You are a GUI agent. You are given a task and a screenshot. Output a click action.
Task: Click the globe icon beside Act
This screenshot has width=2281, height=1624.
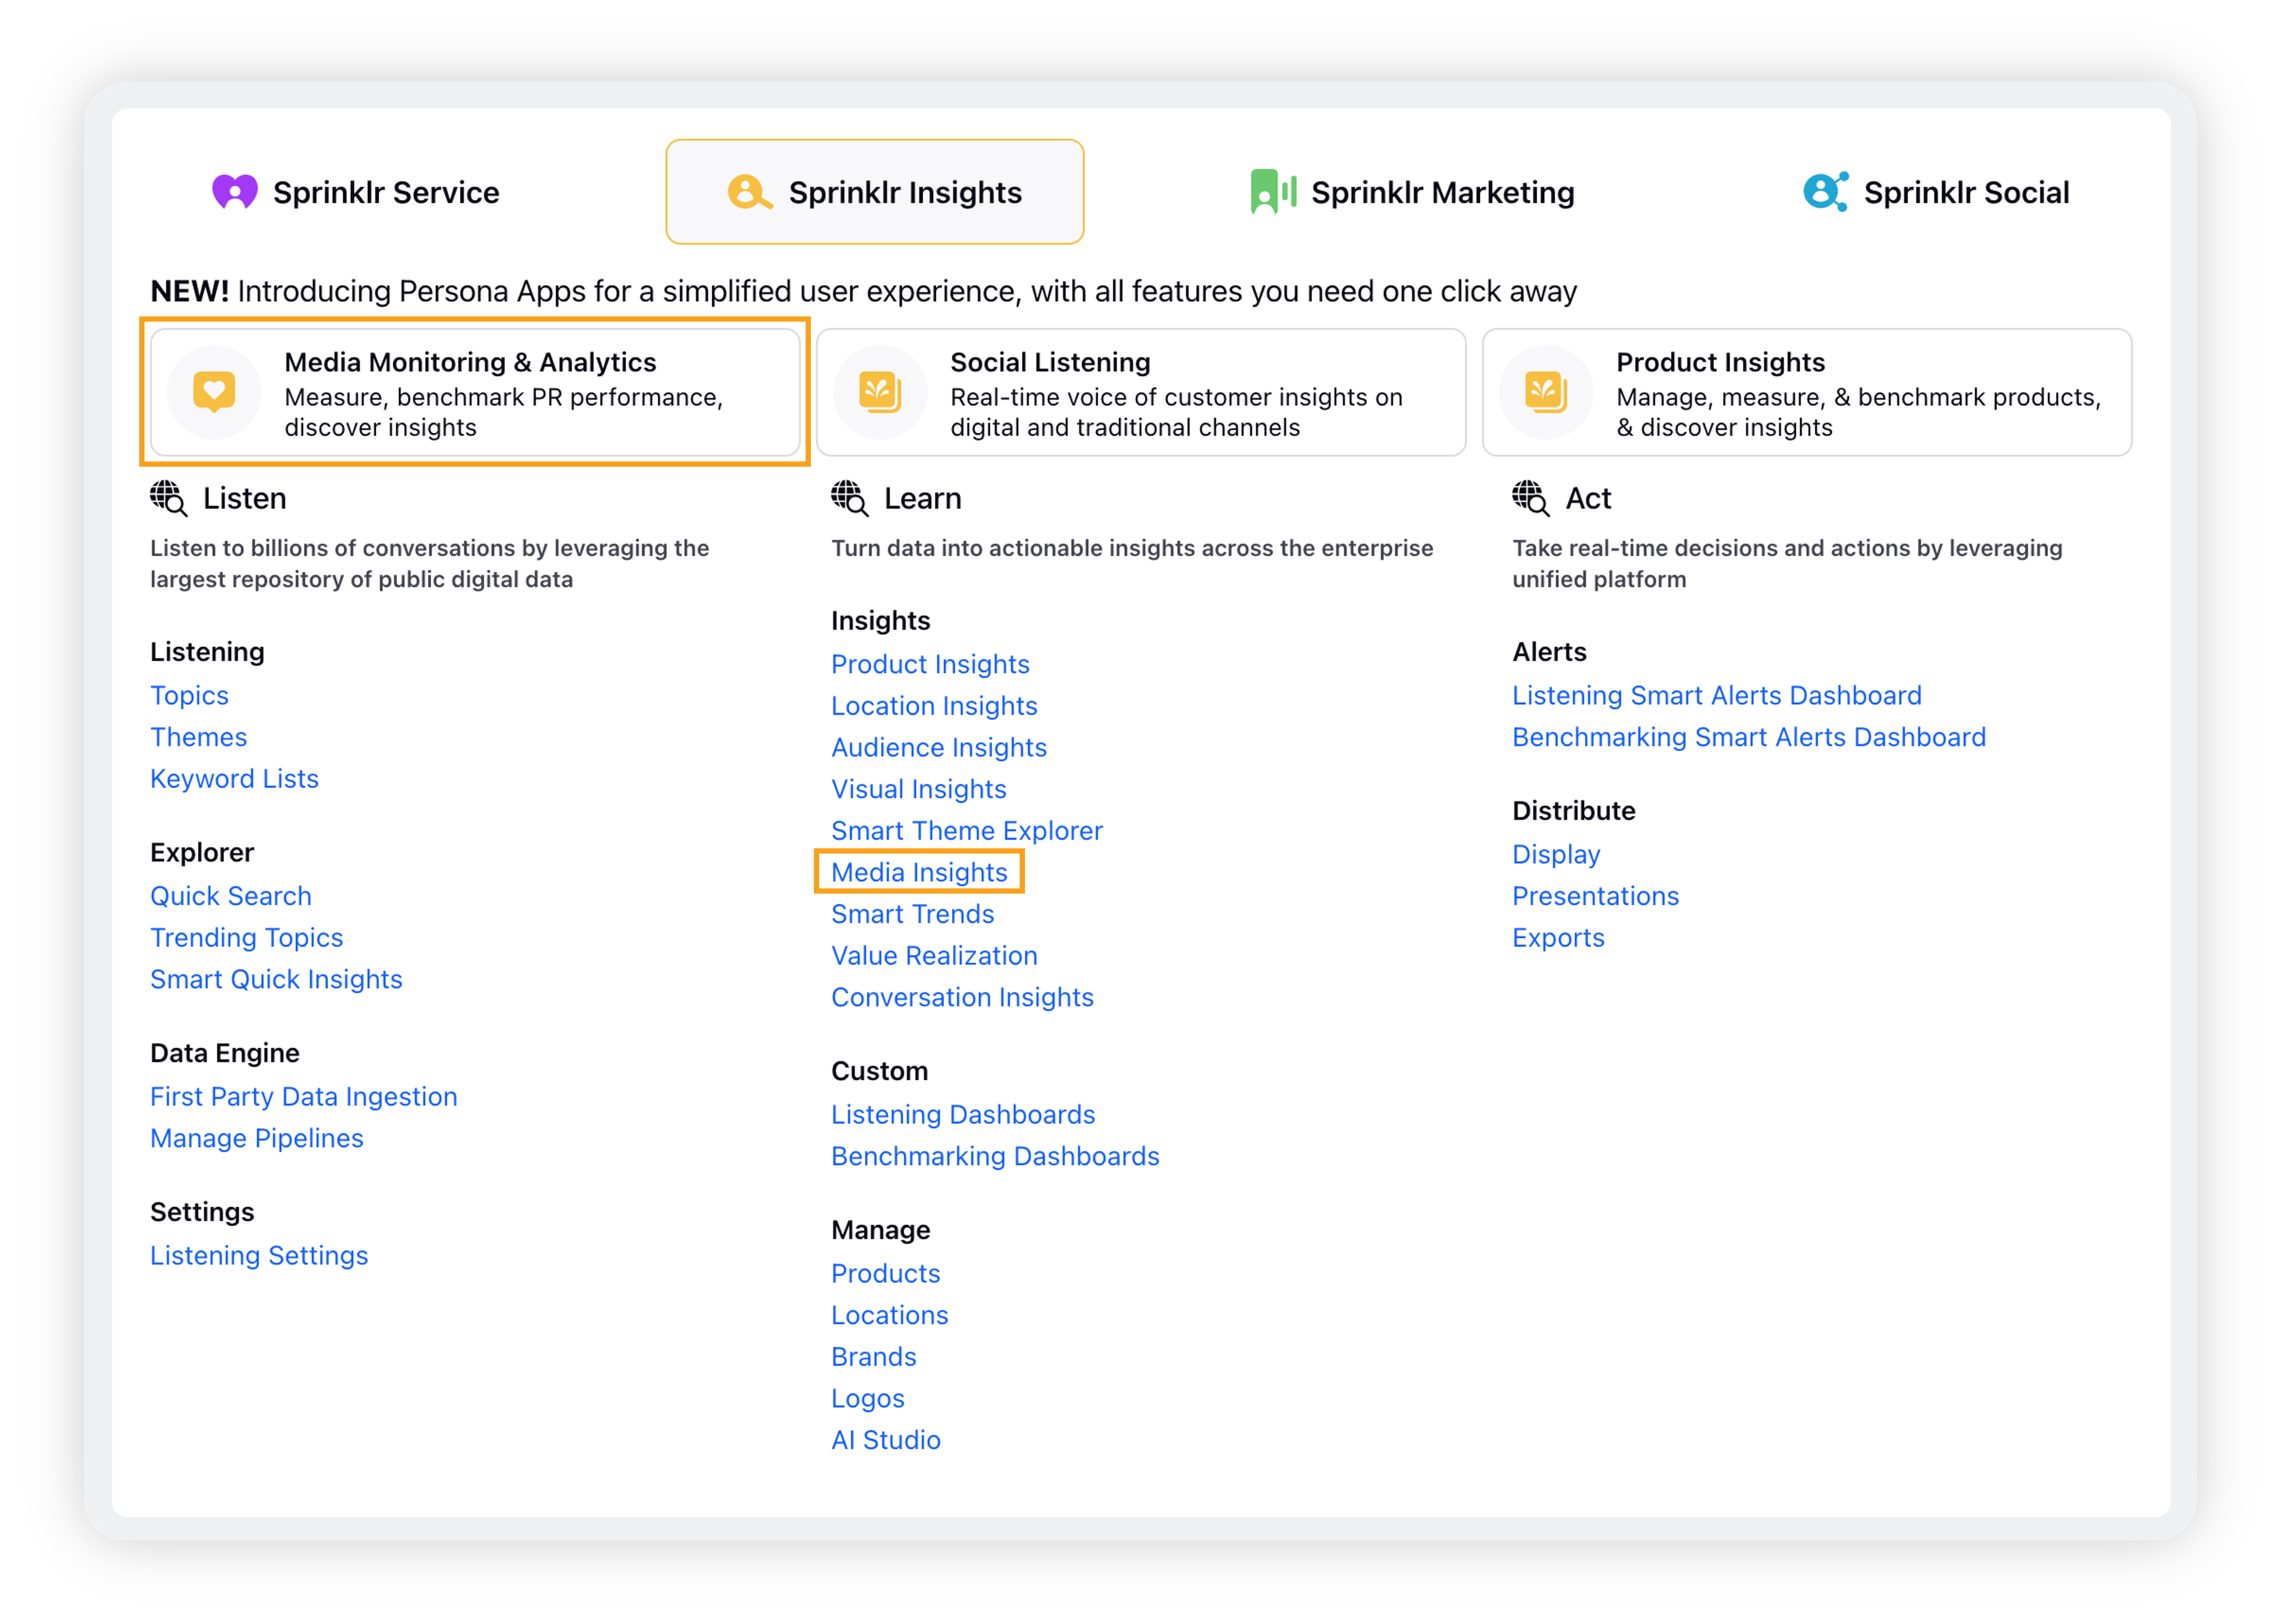coord(1530,498)
